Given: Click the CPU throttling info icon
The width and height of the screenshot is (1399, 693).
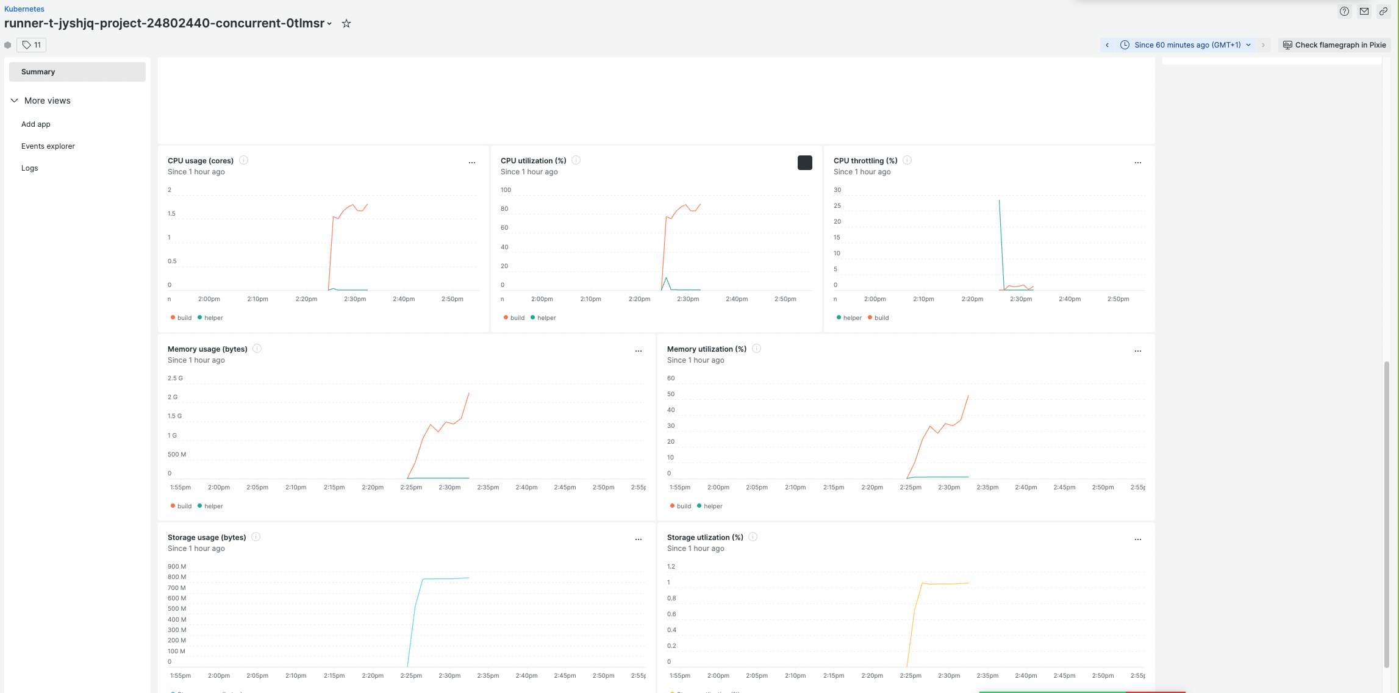Looking at the screenshot, I should point(908,162).
